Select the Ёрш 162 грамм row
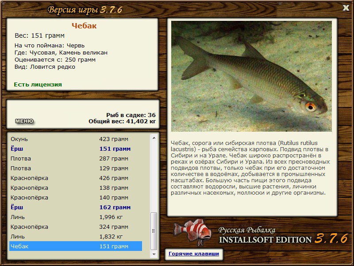This screenshot has width=354, height=266. point(76,207)
